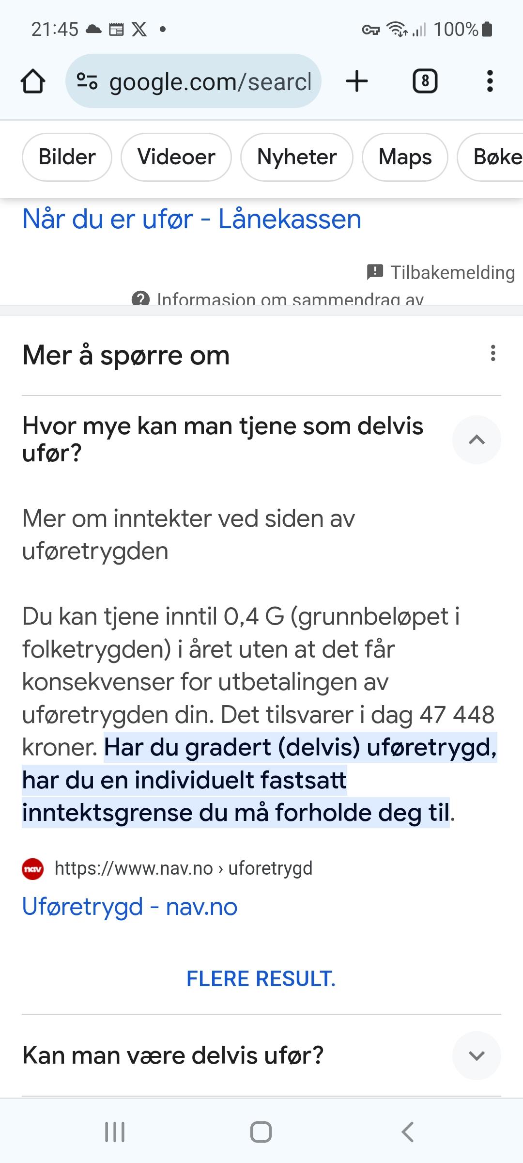Image resolution: width=523 pixels, height=1163 pixels.
Task: Tap the Android home navigation button
Action: [261, 1132]
